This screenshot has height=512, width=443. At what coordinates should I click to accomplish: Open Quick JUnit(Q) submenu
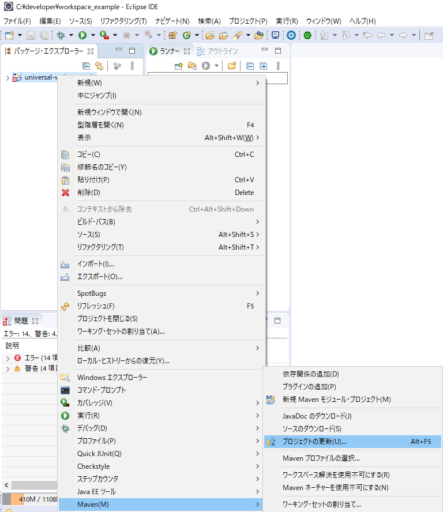[x=162, y=454]
